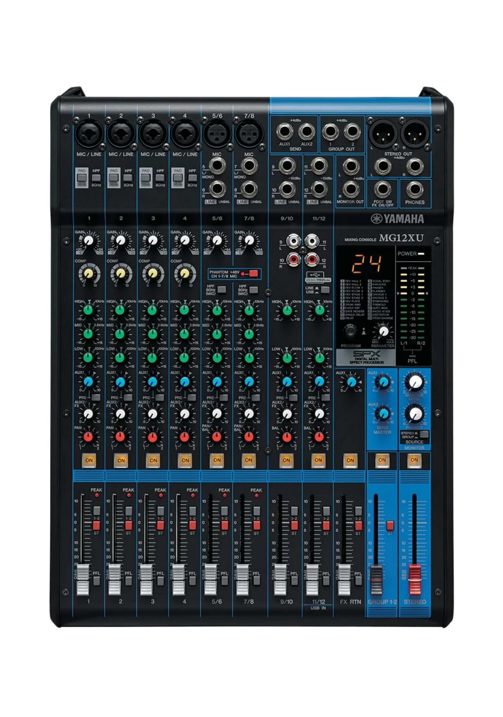503x717 pixels.
Task: Click the yellow COMP knob on channel 4
Action: pos(184,273)
